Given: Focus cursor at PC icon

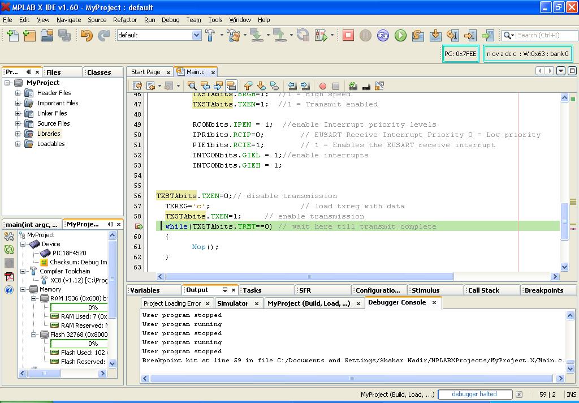Looking at the screenshot, I should 487,35.
